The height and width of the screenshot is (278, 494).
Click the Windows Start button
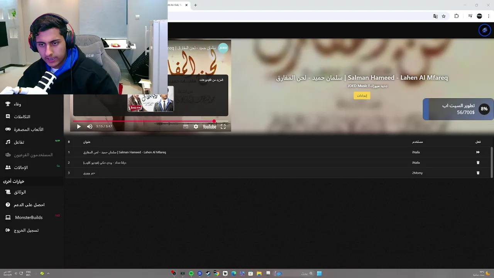319,273
